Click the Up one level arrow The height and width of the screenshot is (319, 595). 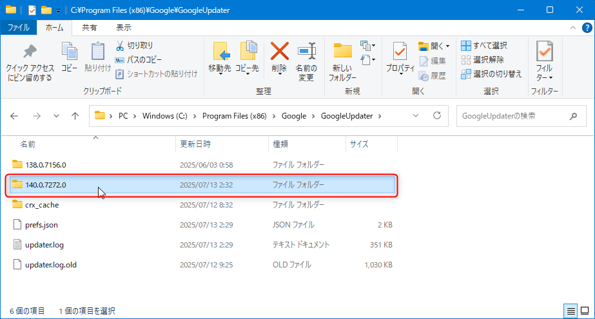click(x=75, y=116)
